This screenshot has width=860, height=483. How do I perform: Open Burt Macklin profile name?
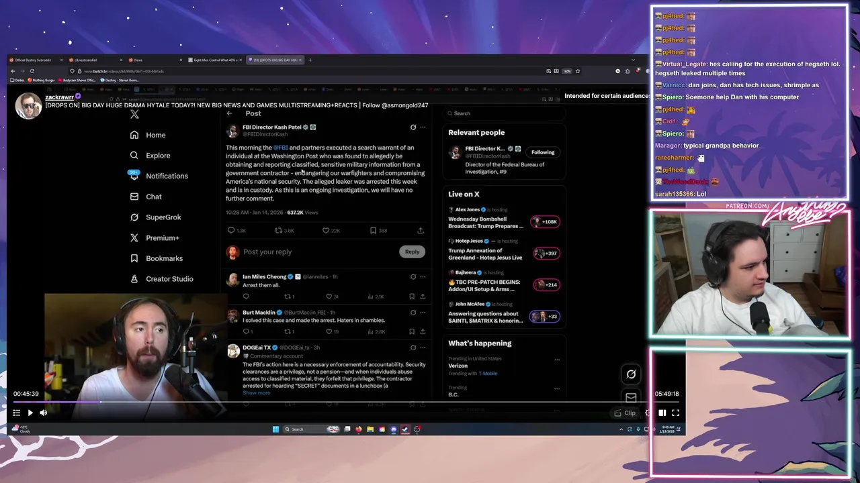click(x=259, y=312)
